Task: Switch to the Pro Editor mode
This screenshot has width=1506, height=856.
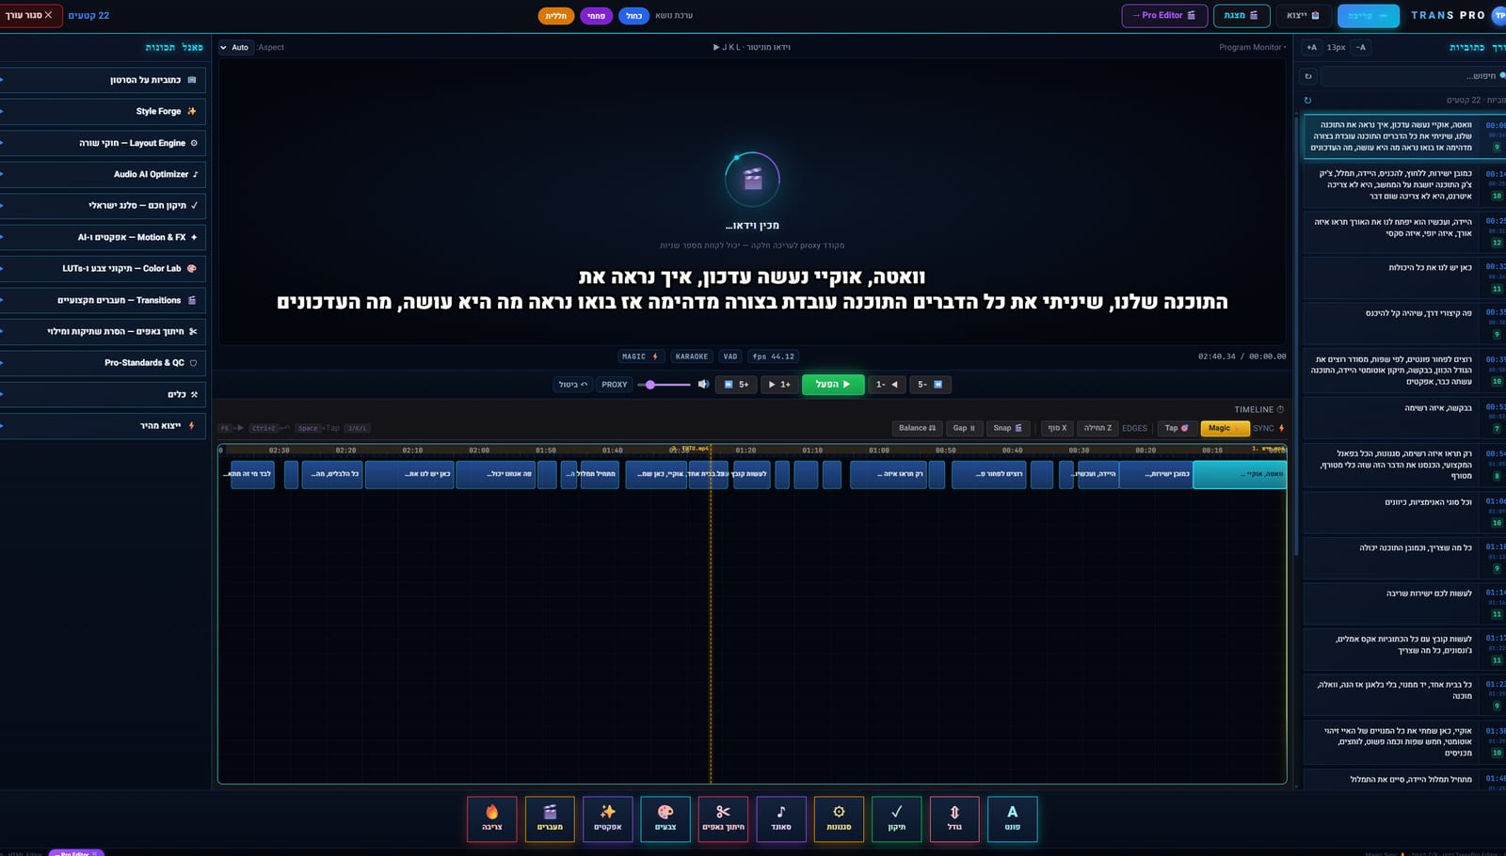Action: (1163, 15)
